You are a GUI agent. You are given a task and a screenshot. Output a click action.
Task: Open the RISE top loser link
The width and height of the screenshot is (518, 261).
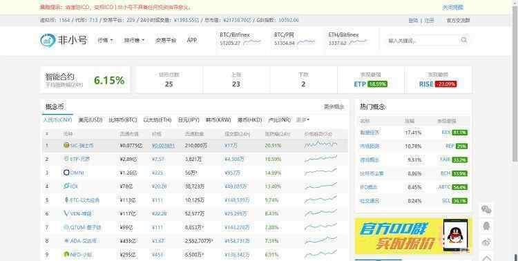click(426, 84)
